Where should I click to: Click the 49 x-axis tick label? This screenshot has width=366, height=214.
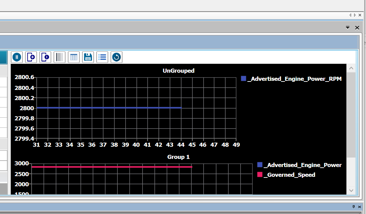[x=236, y=145]
